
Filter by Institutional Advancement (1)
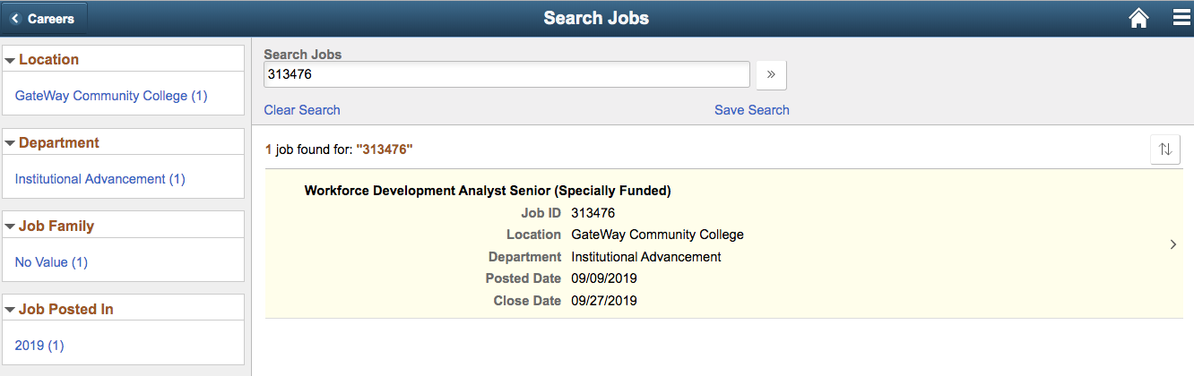coord(100,179)
